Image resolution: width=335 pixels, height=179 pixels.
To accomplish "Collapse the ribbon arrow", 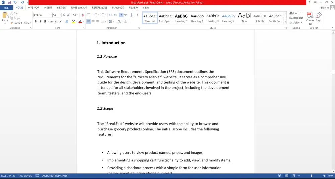I will click(332, 28).
